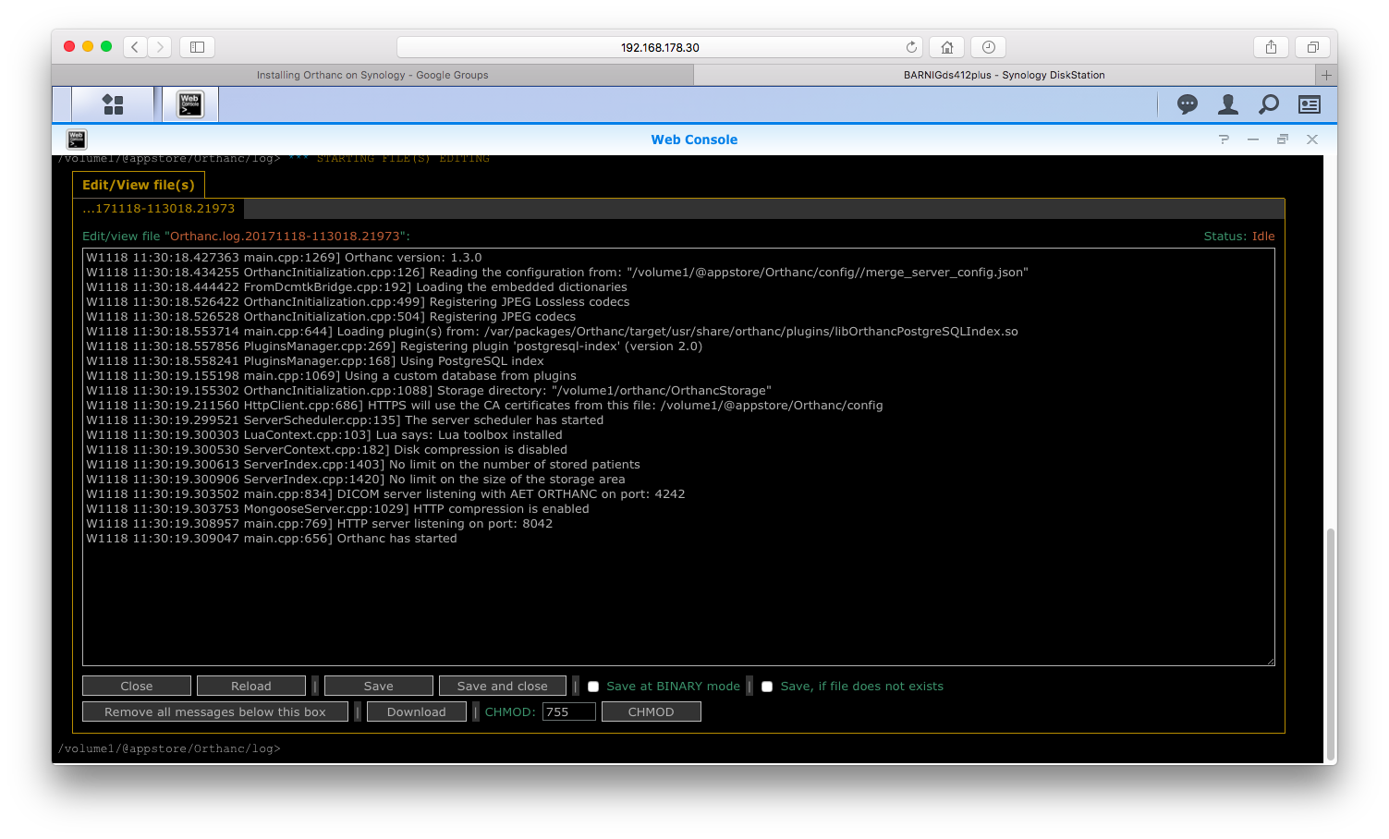Viewport: 1389px width, 839px height.
Task: Show all Safari tabs overview
Action: point(1312,47)
